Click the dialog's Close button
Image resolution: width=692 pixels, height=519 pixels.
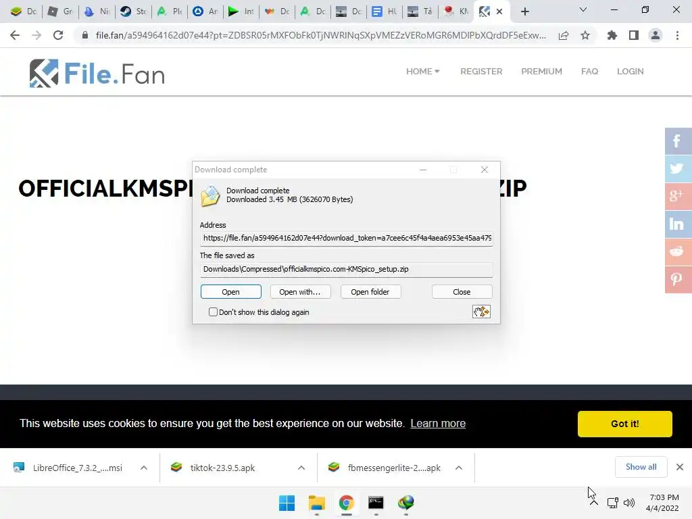(x=462, y=292)
